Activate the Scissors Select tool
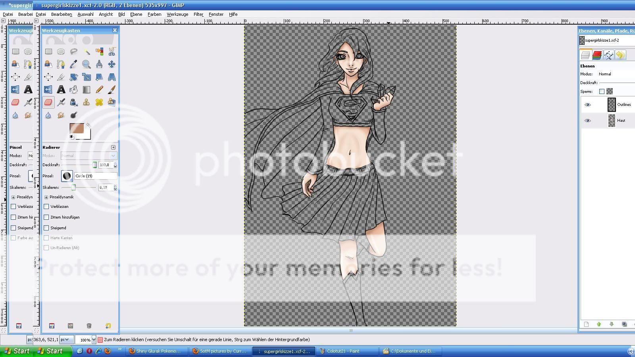The height and width of the screenshot is (357, 635). tap(112, 52)
